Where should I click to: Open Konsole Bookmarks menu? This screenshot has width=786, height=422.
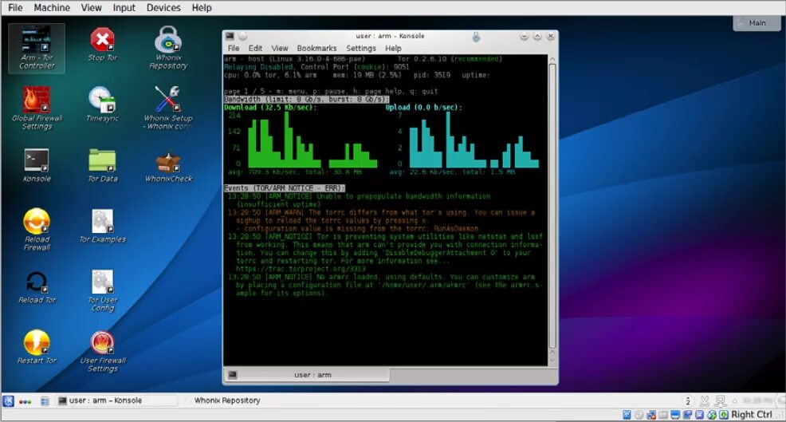316,48
